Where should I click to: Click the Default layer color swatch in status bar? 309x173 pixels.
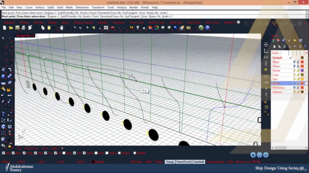pyautogui.click(x=93, y=162)
